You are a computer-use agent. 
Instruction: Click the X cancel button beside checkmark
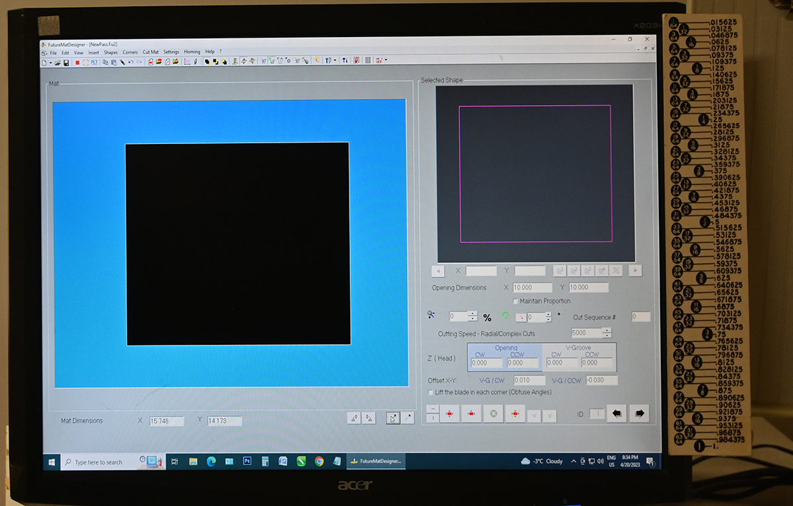pos(550,416)
